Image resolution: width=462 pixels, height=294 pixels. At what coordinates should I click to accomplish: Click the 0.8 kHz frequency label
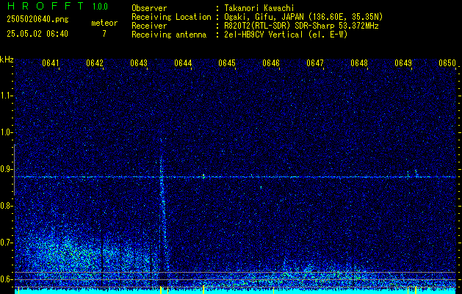[x=6, y=206]
